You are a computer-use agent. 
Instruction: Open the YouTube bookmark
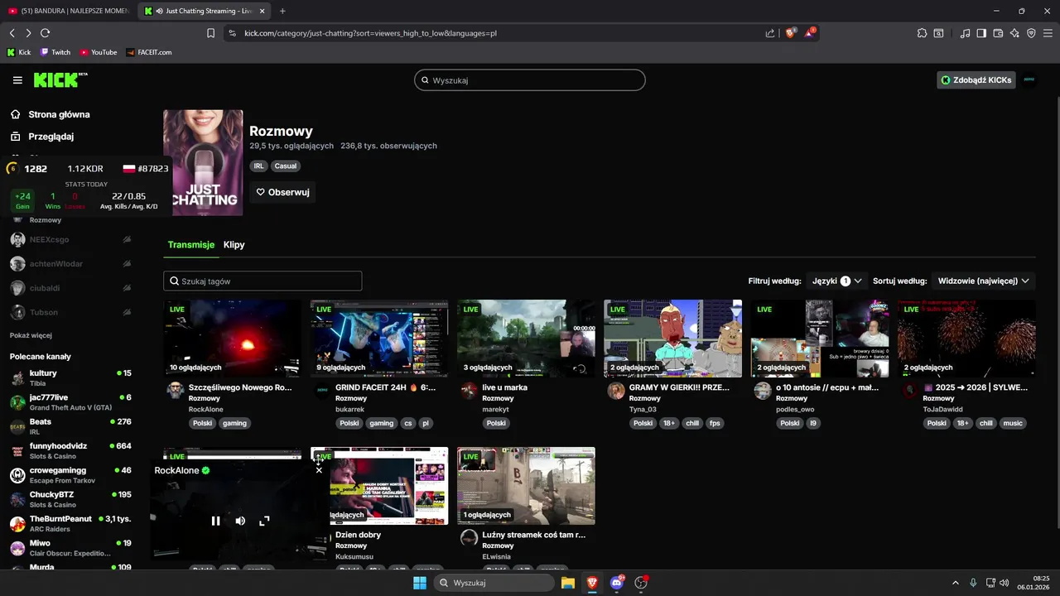(99, 52)
